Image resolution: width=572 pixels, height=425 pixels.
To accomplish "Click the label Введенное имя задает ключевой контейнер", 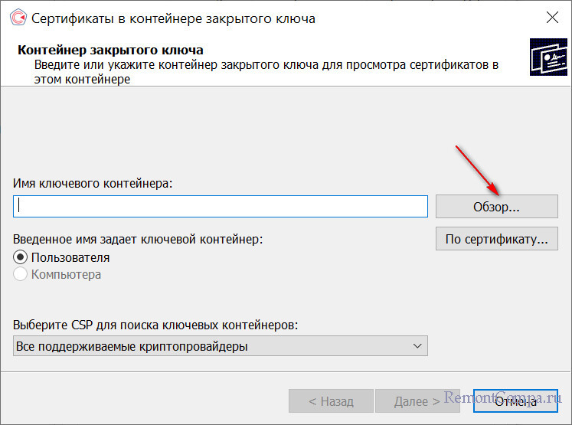I will click(138, 239).
